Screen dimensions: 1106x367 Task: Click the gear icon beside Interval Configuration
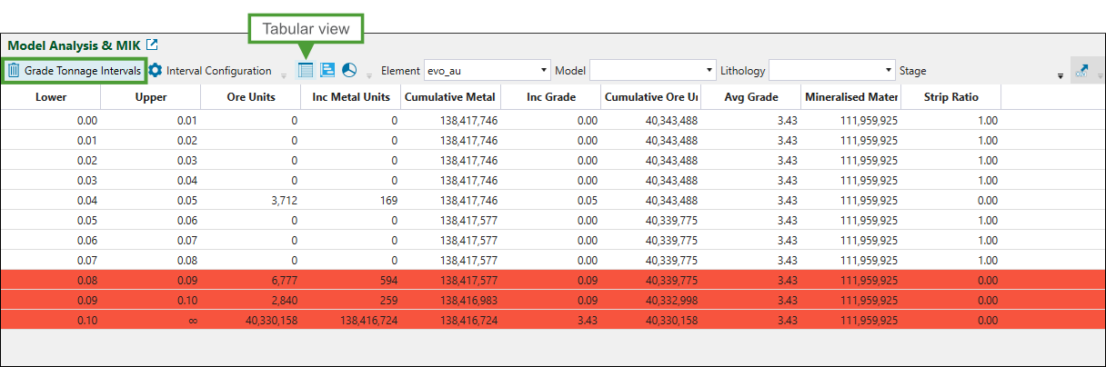coord(156,70)
